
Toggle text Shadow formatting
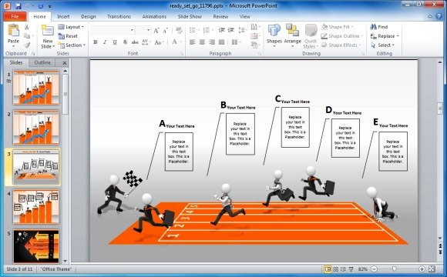[125, 42]
